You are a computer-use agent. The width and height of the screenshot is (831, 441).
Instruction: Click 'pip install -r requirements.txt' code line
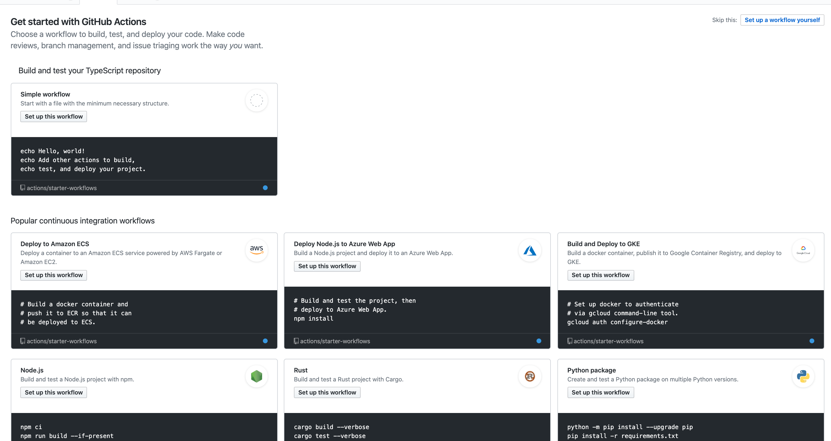[x=623, y=436]
